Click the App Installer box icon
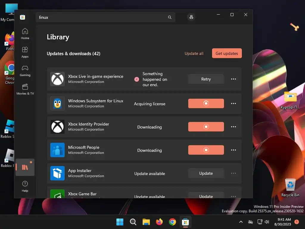 pyautogui.click(x=57, y=173)
